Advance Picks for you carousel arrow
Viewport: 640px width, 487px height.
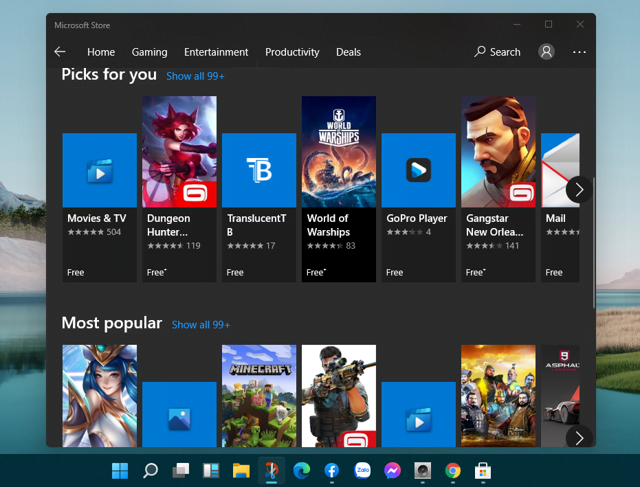click(579, 190)
